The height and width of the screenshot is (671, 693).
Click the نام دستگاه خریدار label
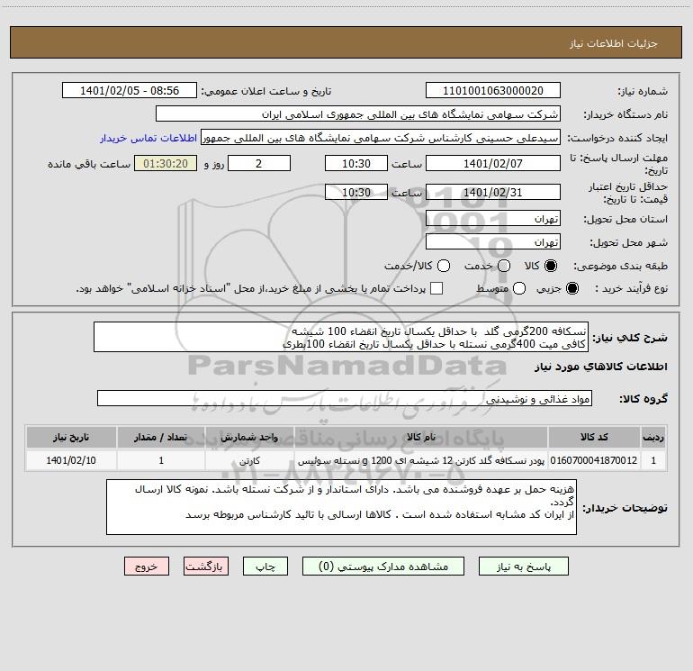[625, 114]
